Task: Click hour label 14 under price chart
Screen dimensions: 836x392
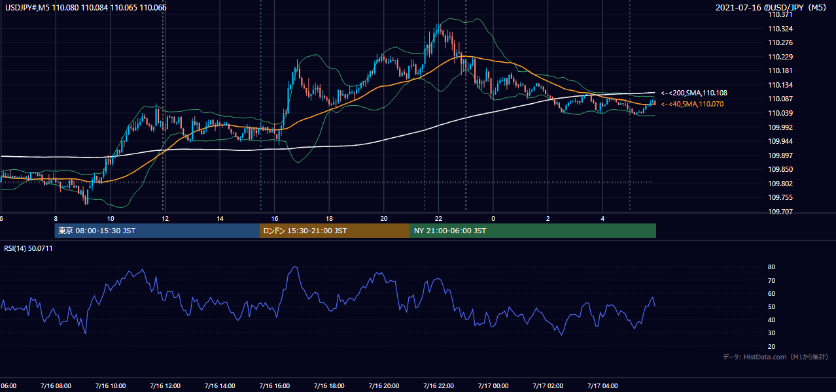Action: click(x=220, y=219)
